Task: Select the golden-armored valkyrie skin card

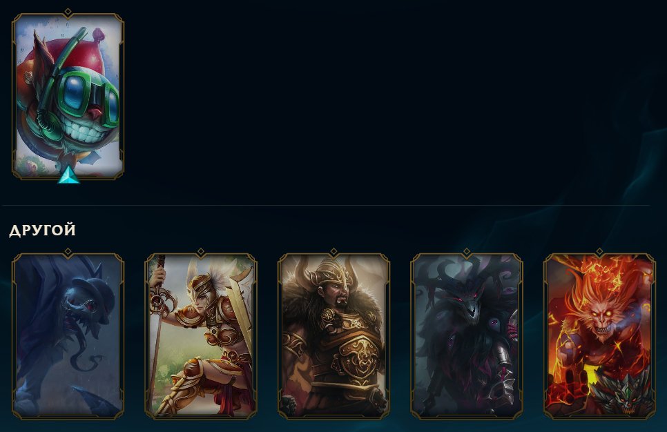Action: (201, 336)
